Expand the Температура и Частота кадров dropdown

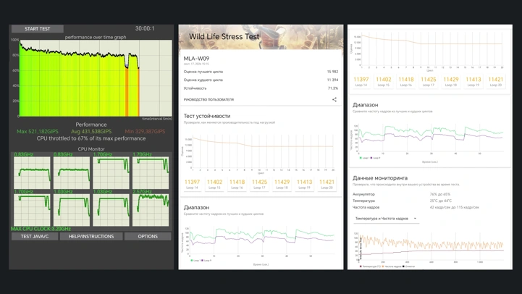point(385,219)
